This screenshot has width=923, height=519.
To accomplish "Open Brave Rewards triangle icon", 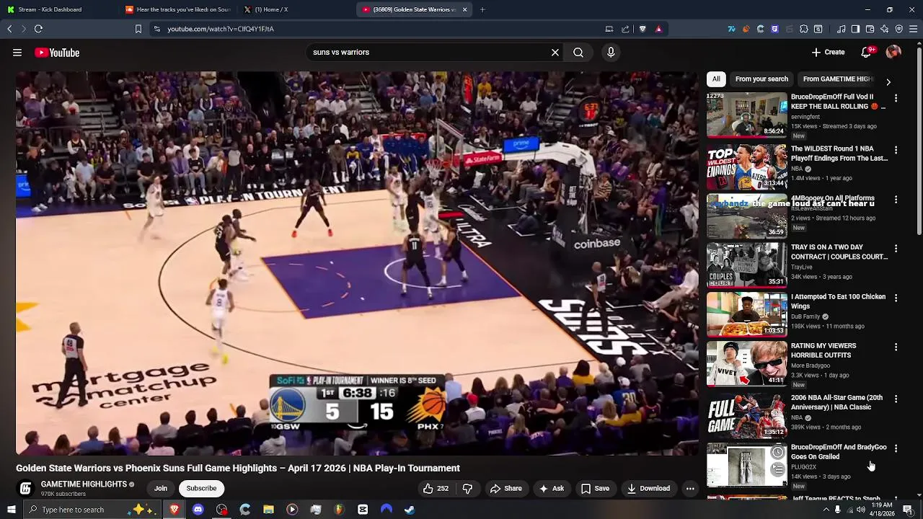I will point(658,29).
